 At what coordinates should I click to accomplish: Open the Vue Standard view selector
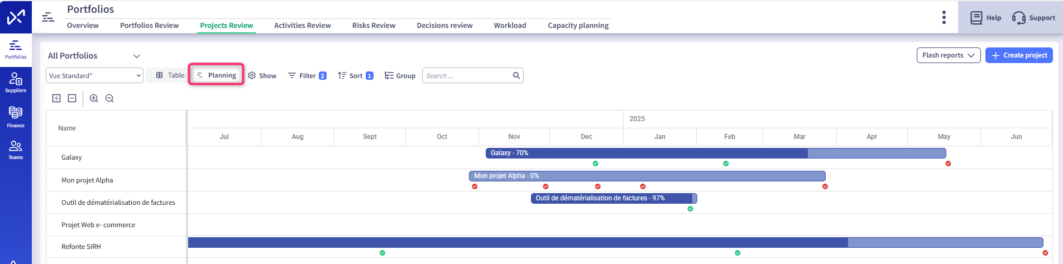click(94, 76)
